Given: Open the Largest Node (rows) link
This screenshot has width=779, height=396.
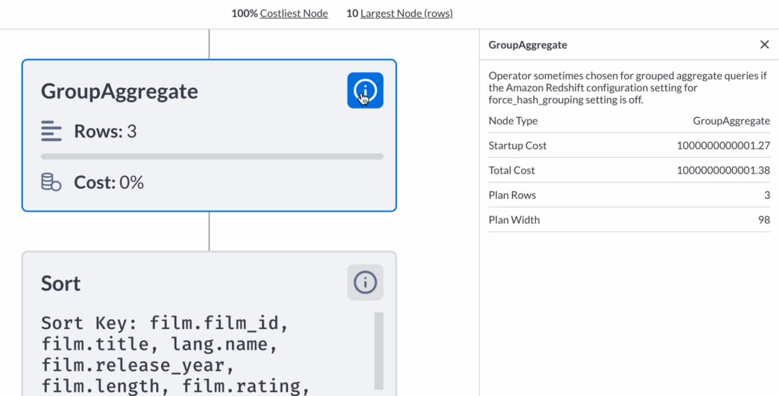Looking at the screenshot, I should click(406, 14).
